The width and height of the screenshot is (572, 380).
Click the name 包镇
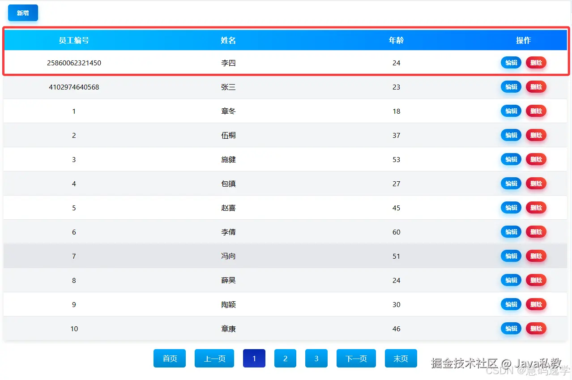pos(228,184)
